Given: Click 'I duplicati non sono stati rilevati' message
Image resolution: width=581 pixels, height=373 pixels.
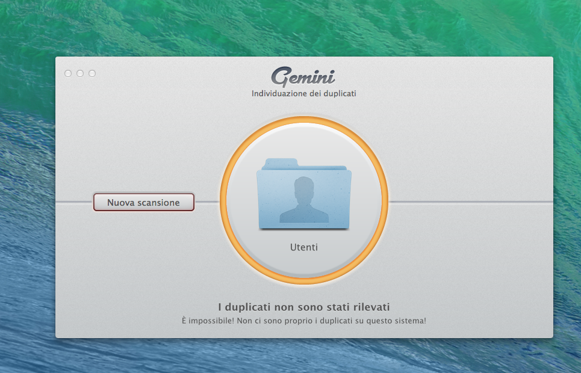Looking at the screenshot, I should pyautogui.click(x=304, y=307).
